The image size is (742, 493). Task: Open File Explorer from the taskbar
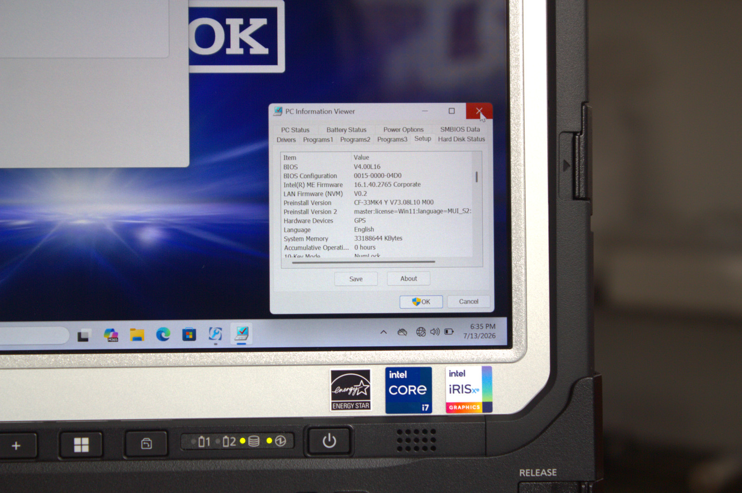coord(137,335)
